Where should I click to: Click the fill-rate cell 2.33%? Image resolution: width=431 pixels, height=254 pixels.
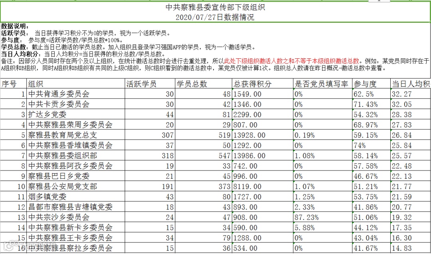click(x=323, y=207)
